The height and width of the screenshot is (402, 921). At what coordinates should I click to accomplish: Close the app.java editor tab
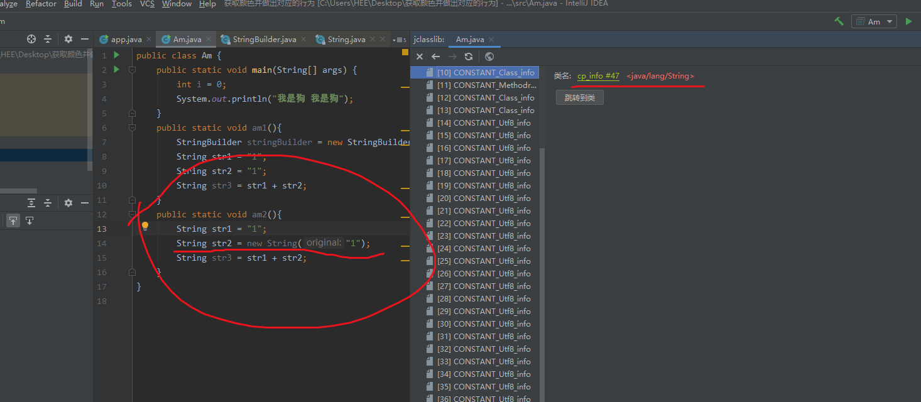coord(150,40)
